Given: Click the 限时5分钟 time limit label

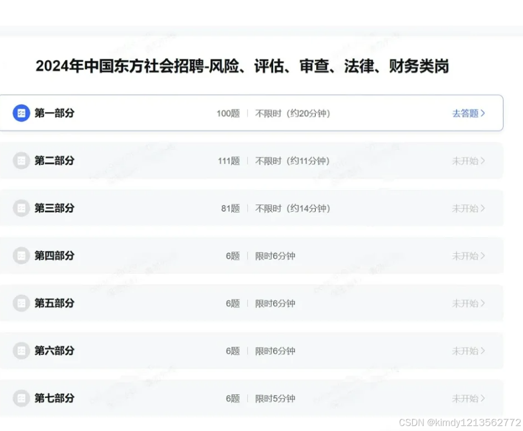Looking at the screenshot, I should tap(275, 399).
